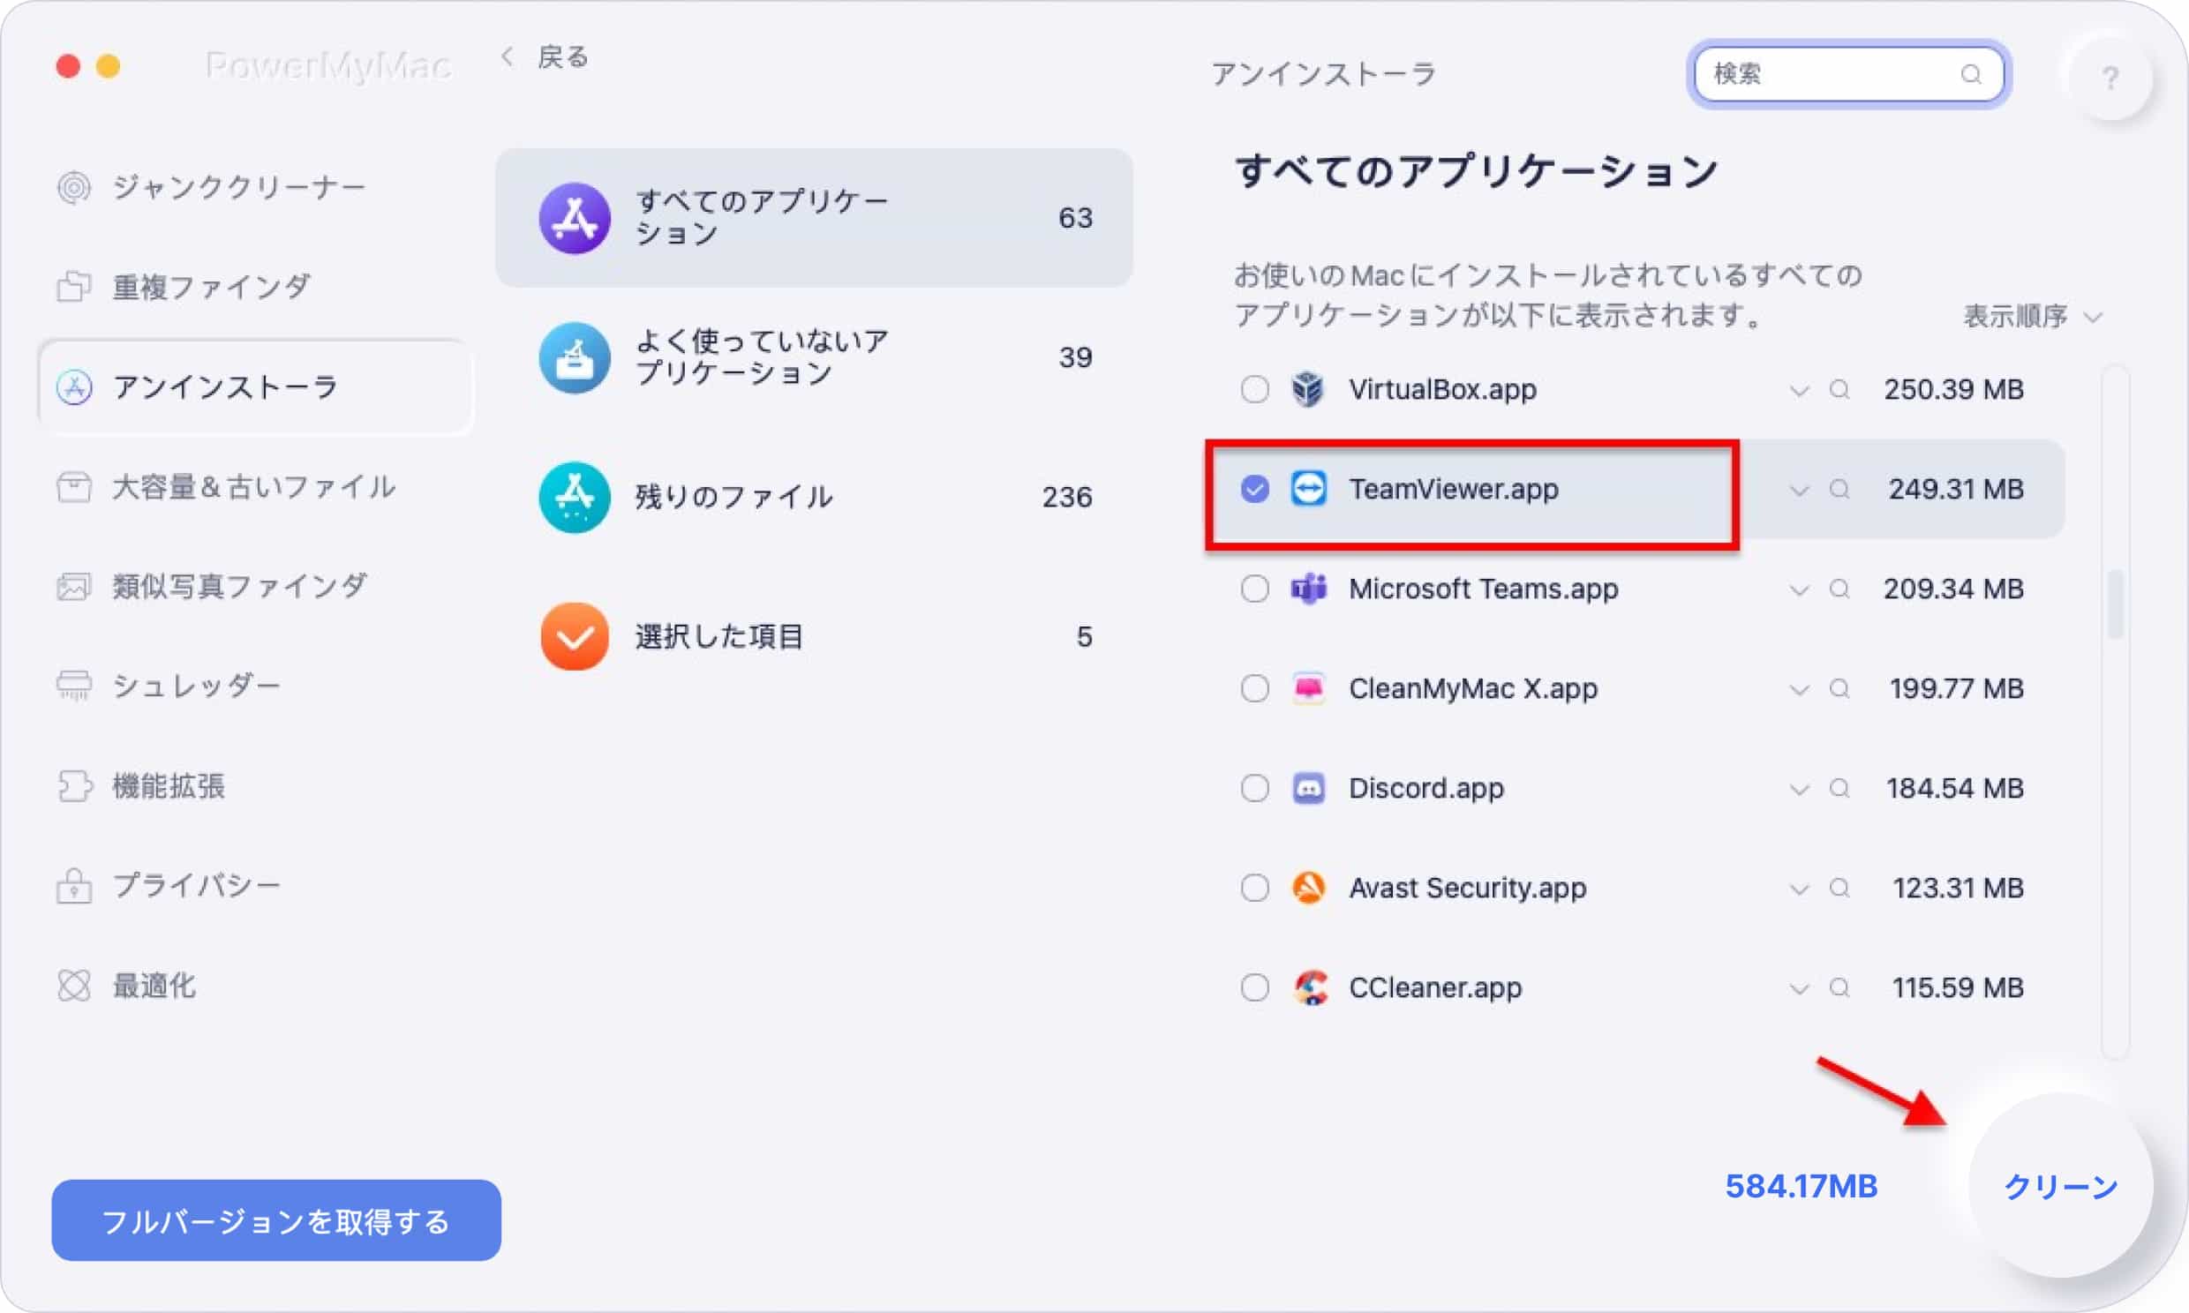Open the プライバシー section
This screenshot has height=1313, width=2189.
point(169,886)
